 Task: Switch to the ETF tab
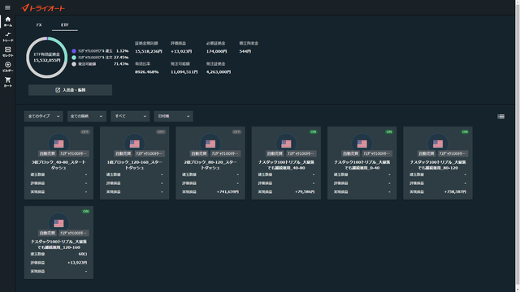pos(65,25)
